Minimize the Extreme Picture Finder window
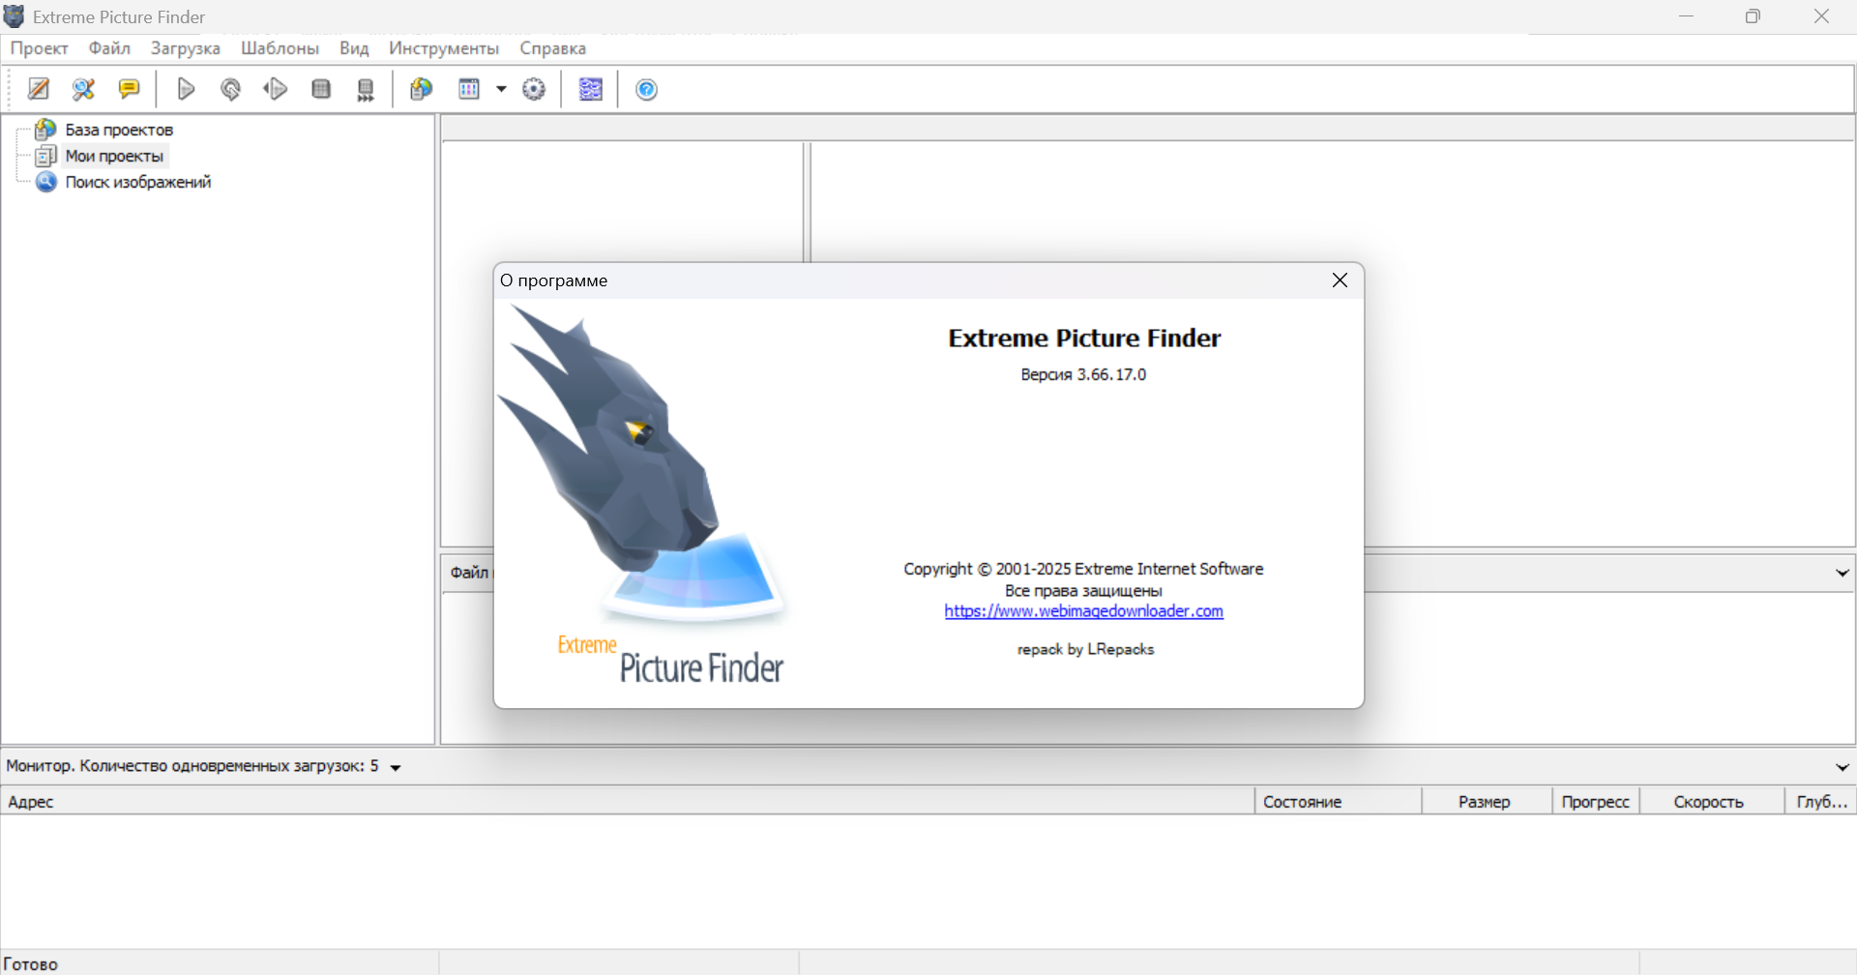Viewport: 1857px width, 975px height. [x=1687, y=16]
